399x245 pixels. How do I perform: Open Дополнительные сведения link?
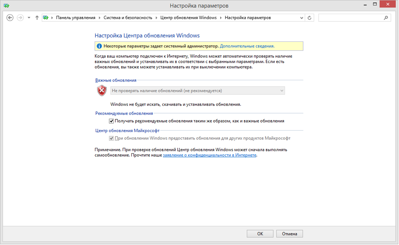[x=247, y=46]
